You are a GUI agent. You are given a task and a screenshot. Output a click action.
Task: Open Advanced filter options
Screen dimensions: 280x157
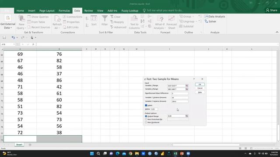[118, 27]
